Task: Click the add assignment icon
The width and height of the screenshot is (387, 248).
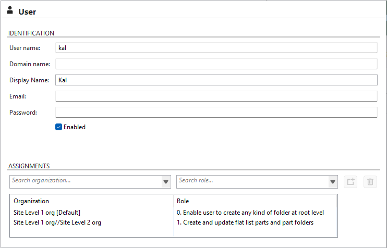Action: point(350,182)
